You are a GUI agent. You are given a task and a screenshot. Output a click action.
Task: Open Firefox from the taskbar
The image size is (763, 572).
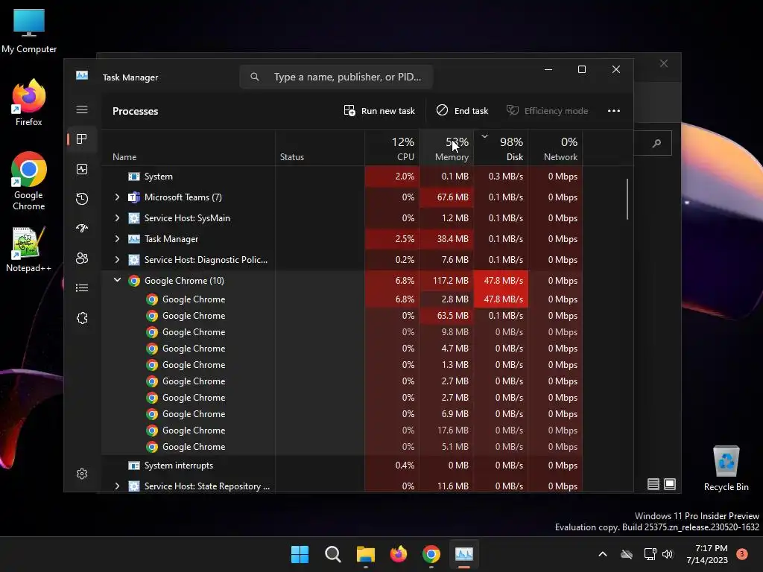point(399,554)
